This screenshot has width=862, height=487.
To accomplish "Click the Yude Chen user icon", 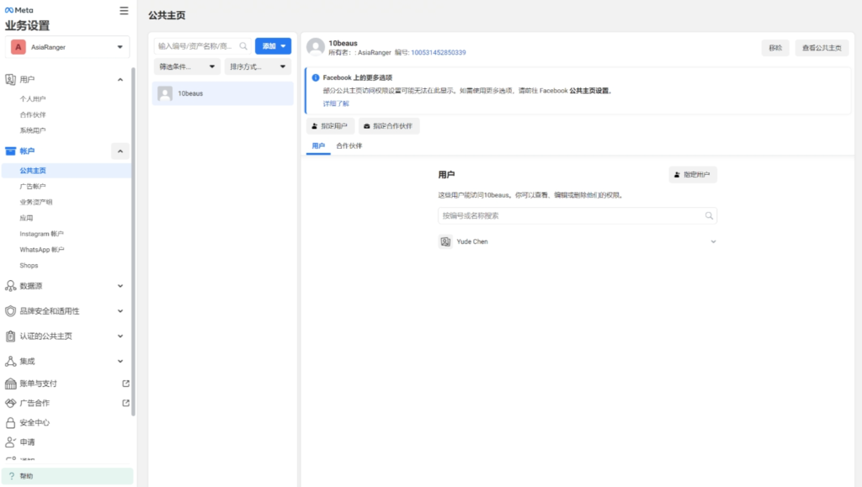I will (x=445, y=241).
